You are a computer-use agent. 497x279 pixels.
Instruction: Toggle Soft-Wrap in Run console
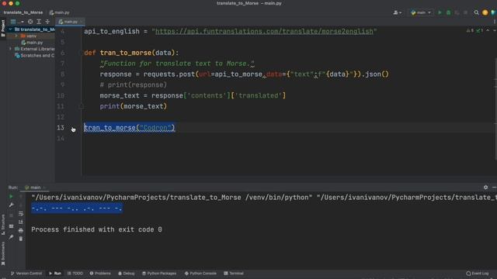[x=21, y=214]
